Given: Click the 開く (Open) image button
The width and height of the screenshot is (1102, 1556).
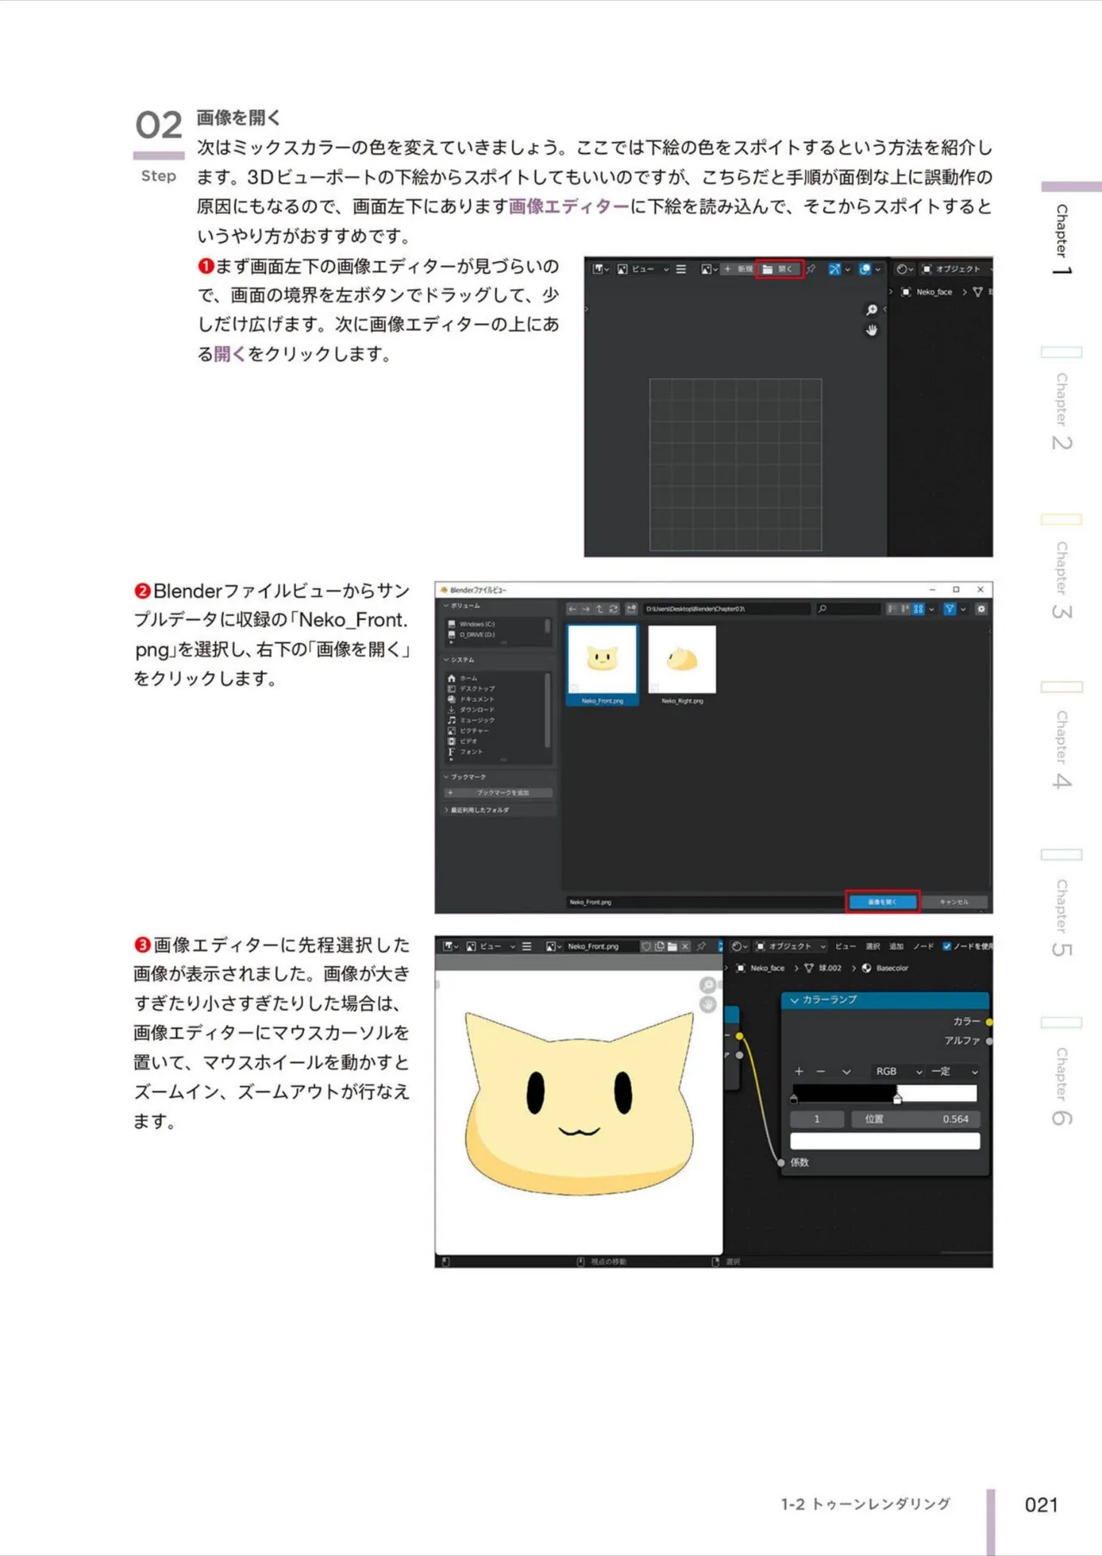Looking at the screenshot, I should point(779,269).
